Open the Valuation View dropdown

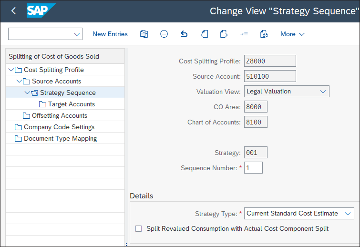coord(323,91)
